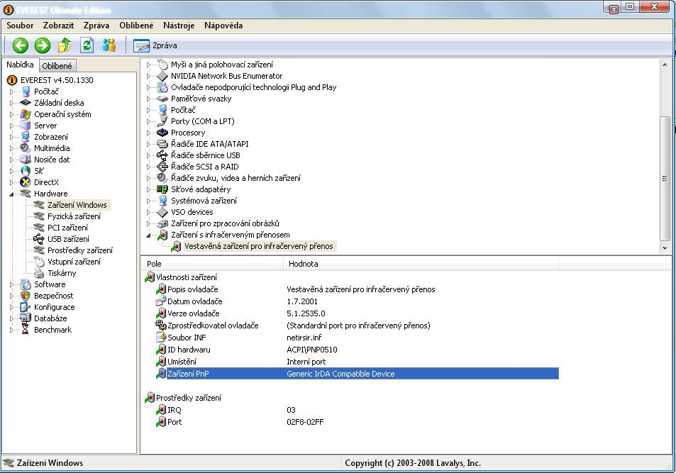Click the Bezpečnost shield icon
The image size is (676, 473).
coord(26,296)
